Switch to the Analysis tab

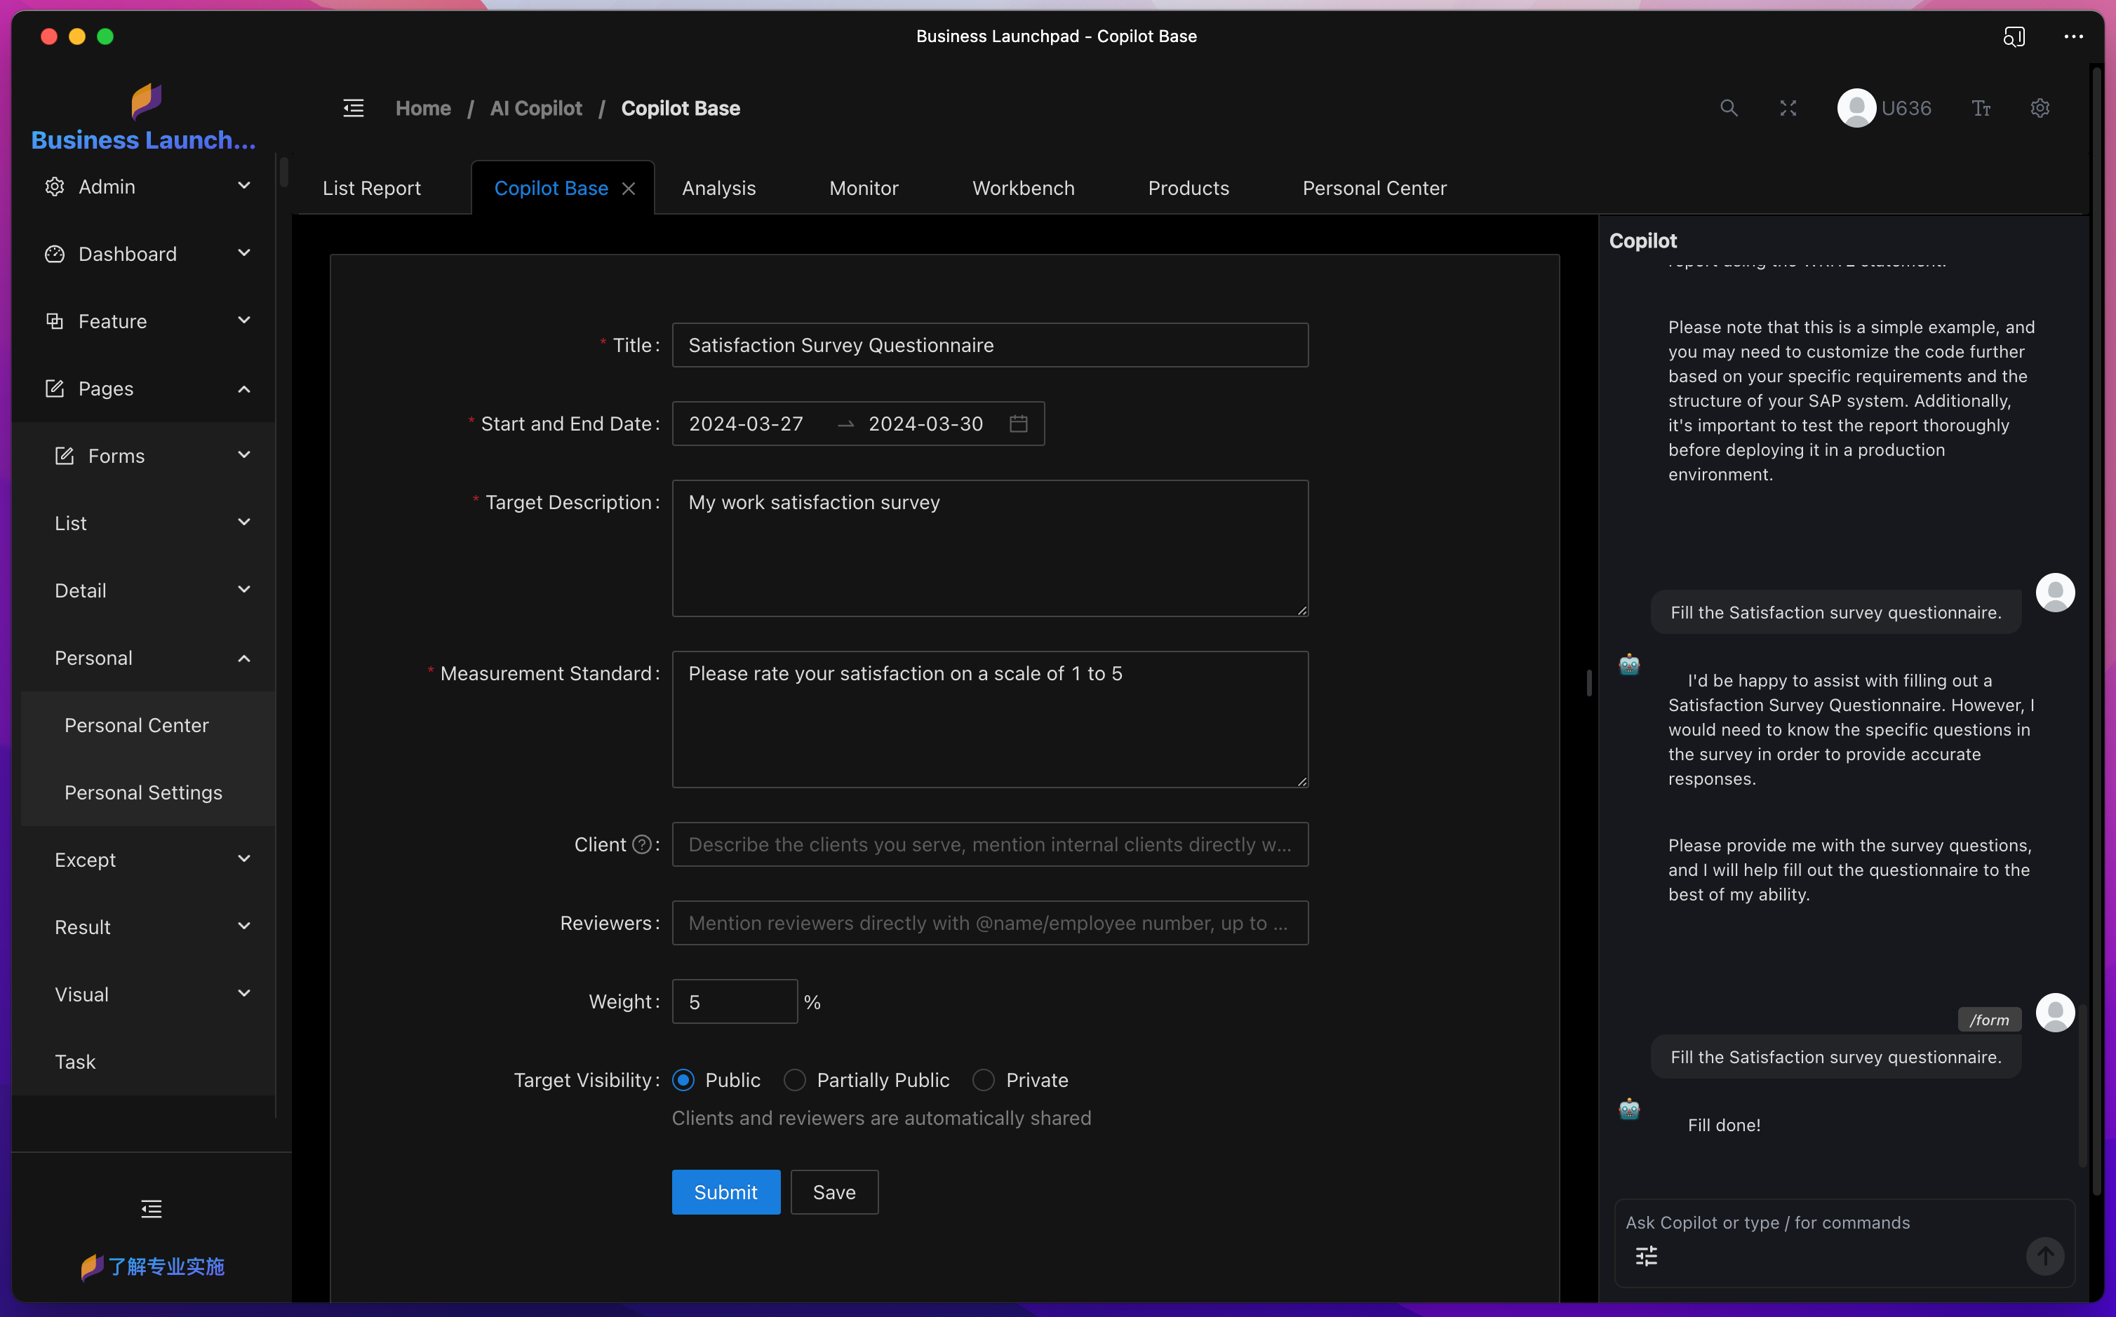click(x=718, y=188)
